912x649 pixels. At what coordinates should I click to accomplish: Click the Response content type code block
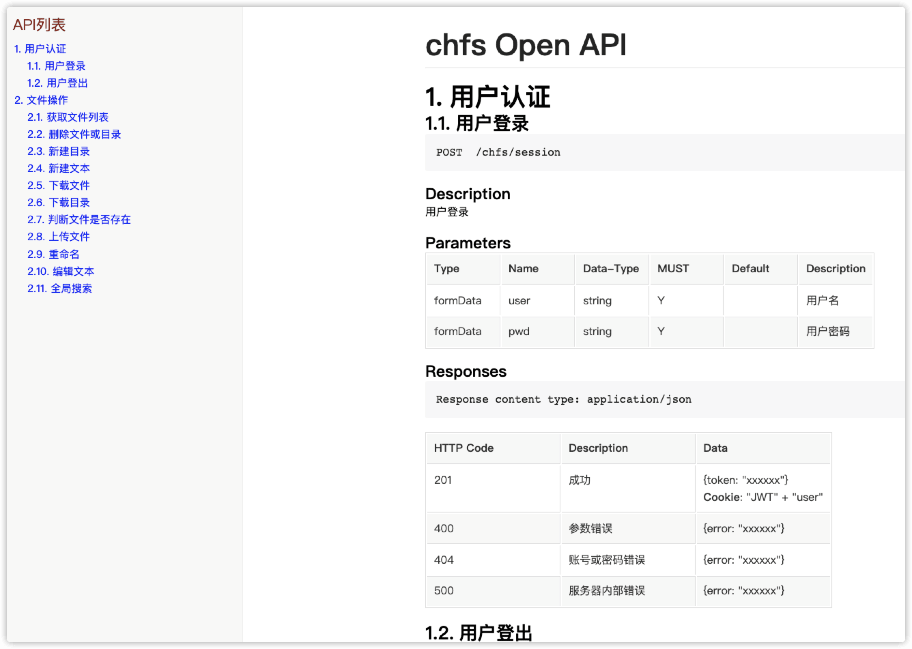(x=665, y=399)
